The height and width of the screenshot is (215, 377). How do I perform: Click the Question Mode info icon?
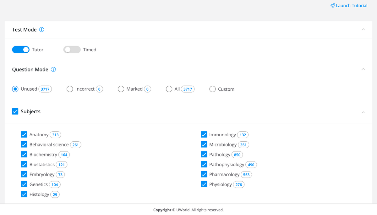click(x=53, y=70)
